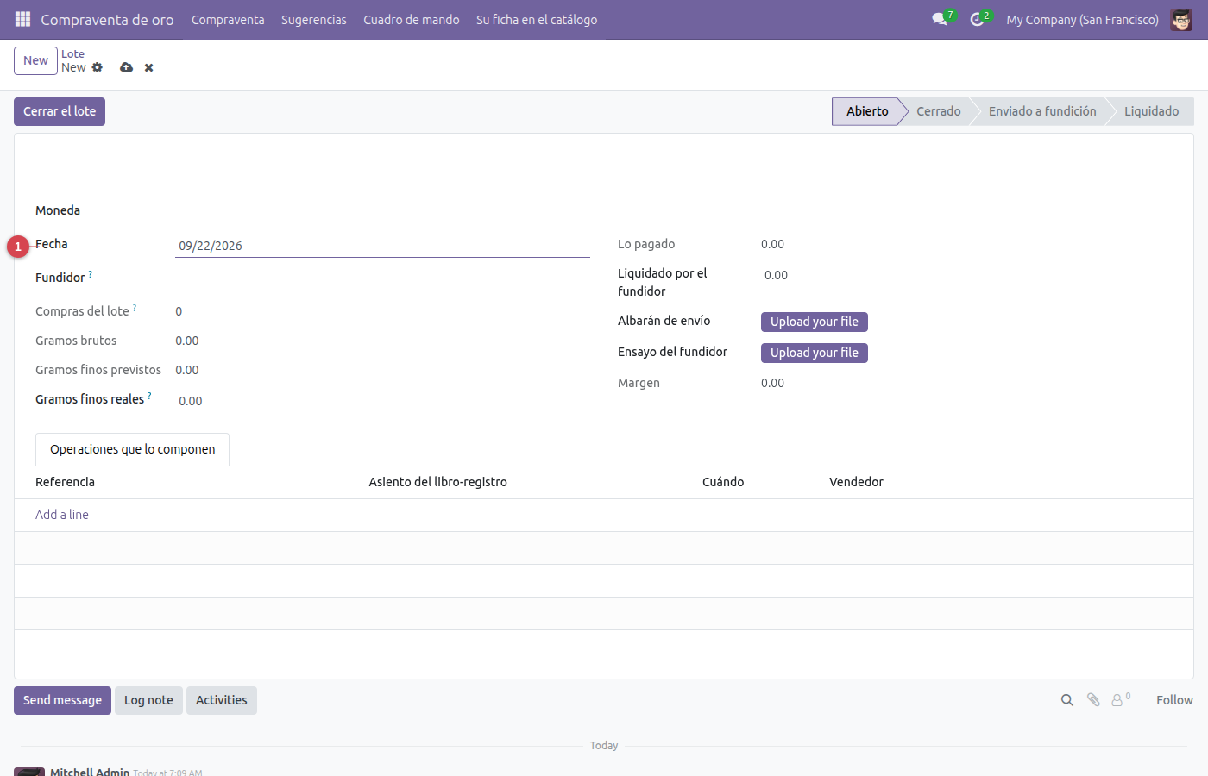Open the Fundidor dropdown field
The height and width of the screenshot is (776, 1208).
[x=382, y=279]
